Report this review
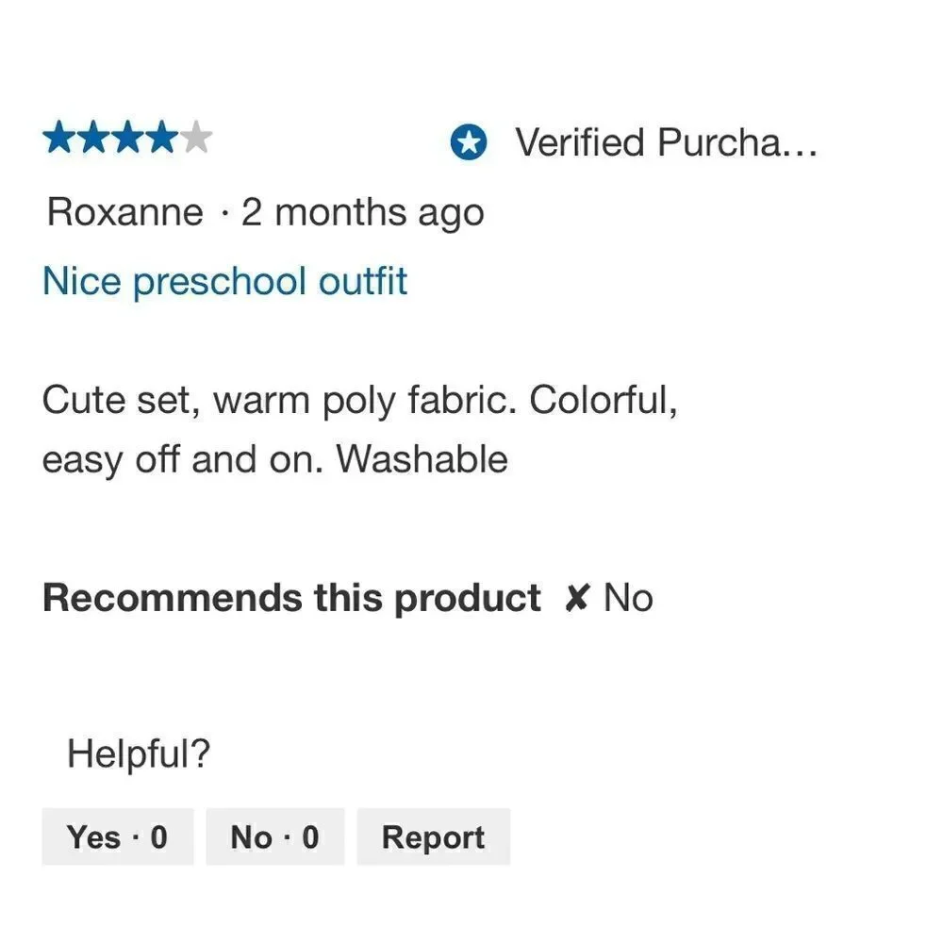 point(434,836)
